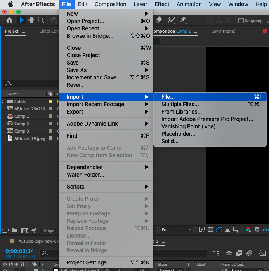Click the Project panel search field
Viewport: 269px width, 271px height.
coord(31,84)
